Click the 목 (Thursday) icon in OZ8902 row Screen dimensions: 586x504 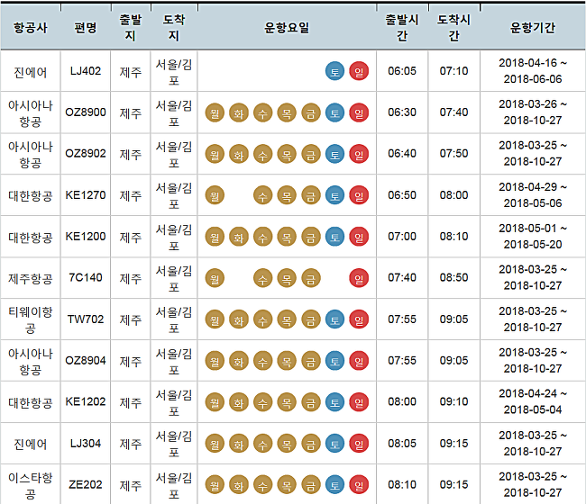287,154
